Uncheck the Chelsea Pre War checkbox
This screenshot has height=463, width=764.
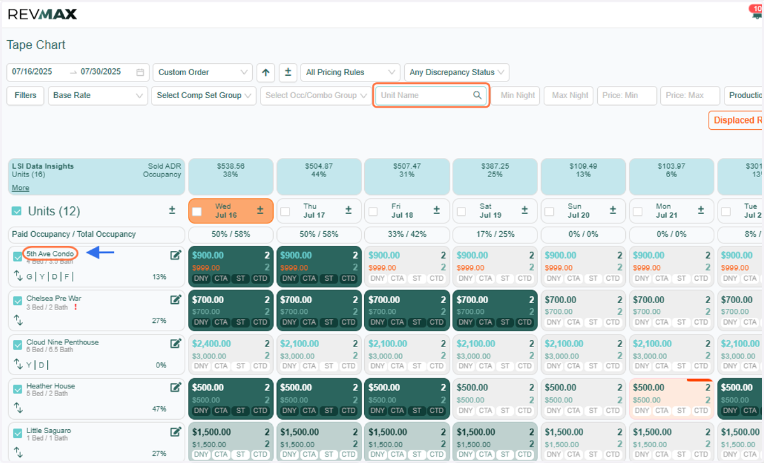click(18, 301)
